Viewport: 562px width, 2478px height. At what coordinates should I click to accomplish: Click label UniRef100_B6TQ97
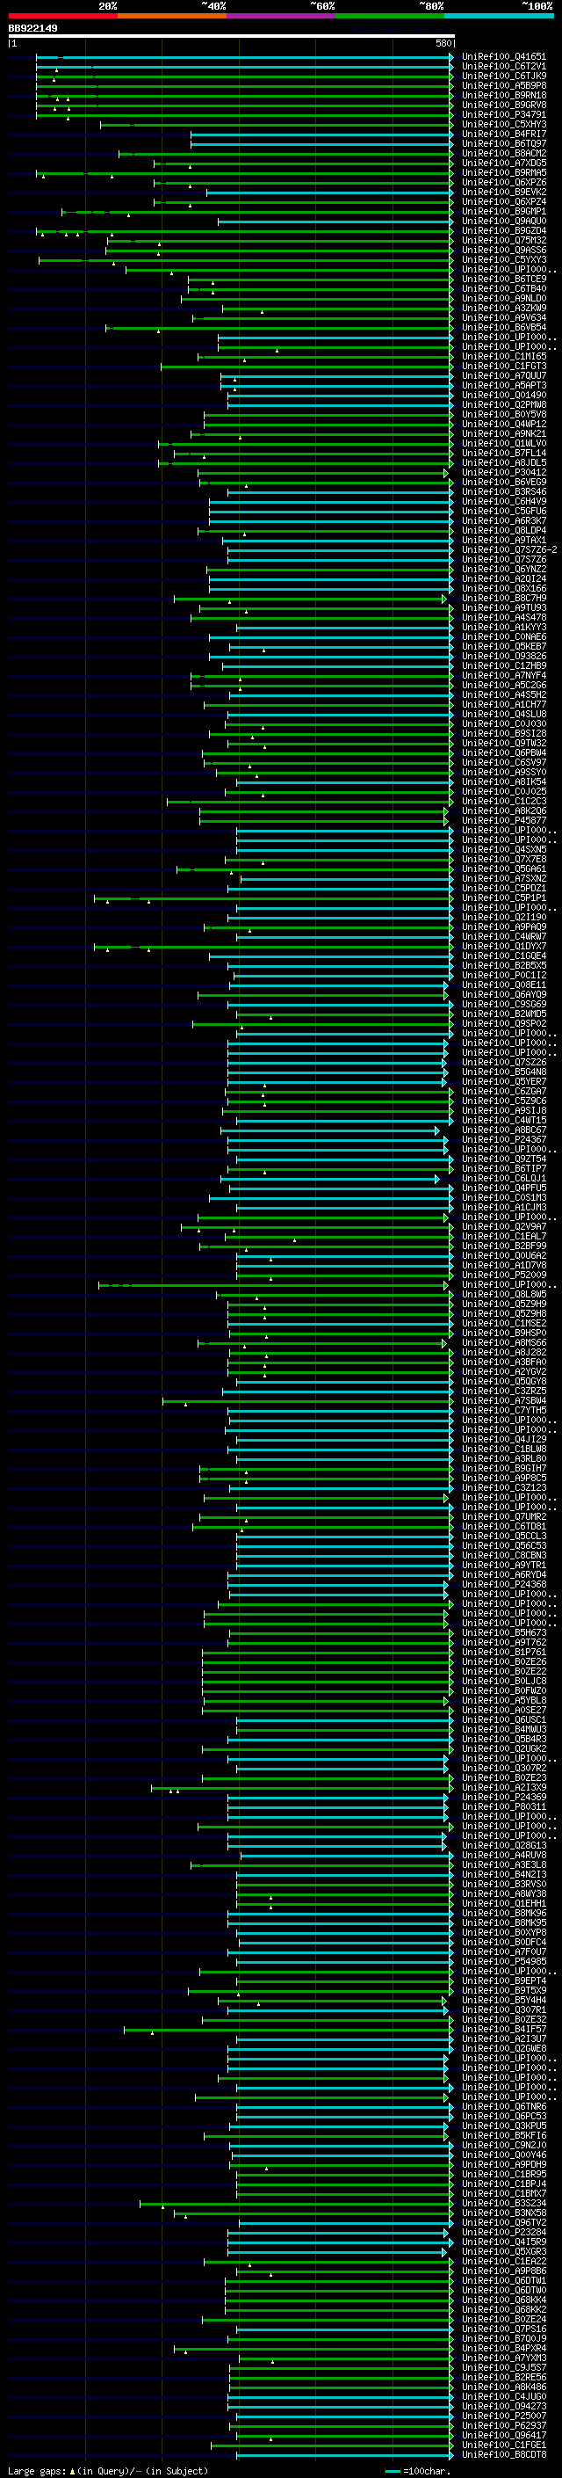pyautogui.click(x=503, y=143)
